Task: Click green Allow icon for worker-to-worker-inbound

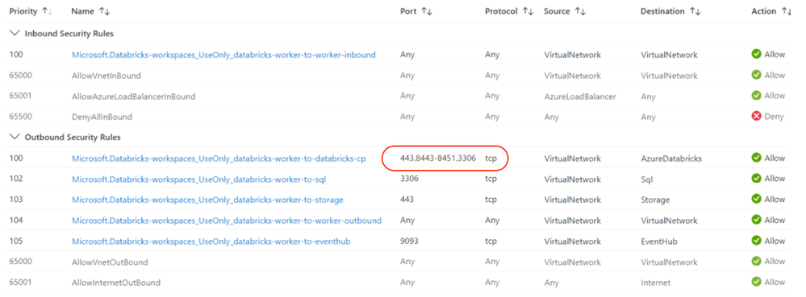Action: pos(756,54)
